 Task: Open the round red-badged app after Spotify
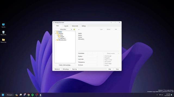(36, 95)
